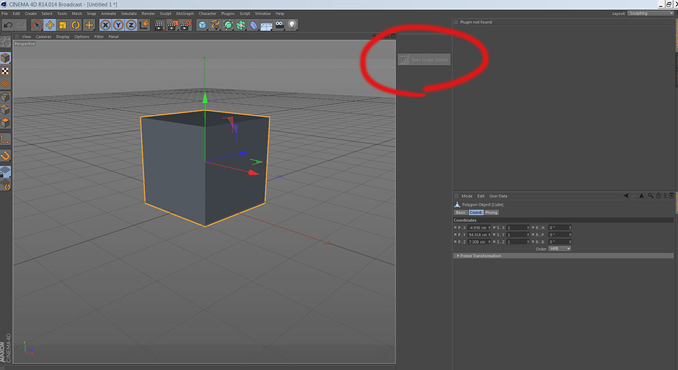This screenshot has height=370, width=678.
Task: Toggle the Y-axis lock
Action: coord(118,25)
